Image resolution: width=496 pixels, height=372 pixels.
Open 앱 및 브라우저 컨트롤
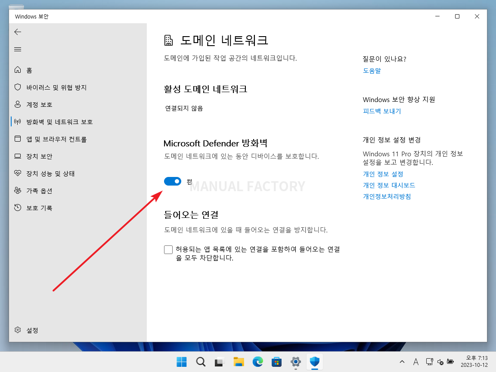56,139
